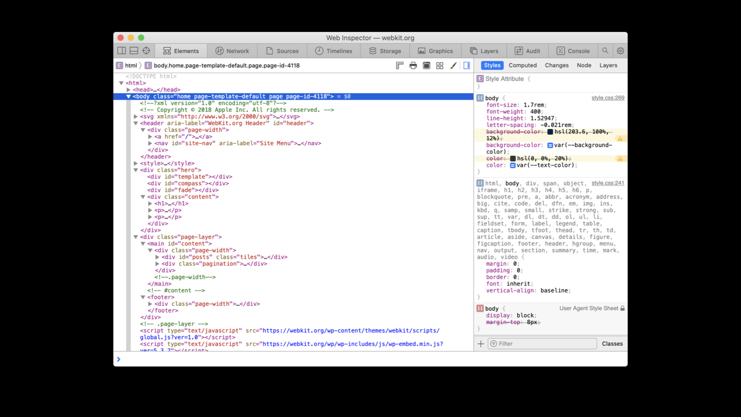Image resolution: width=741 pixels, height=417 pixels.
Task: Collapse header id="header" node
Action: [x=135, y=123]
